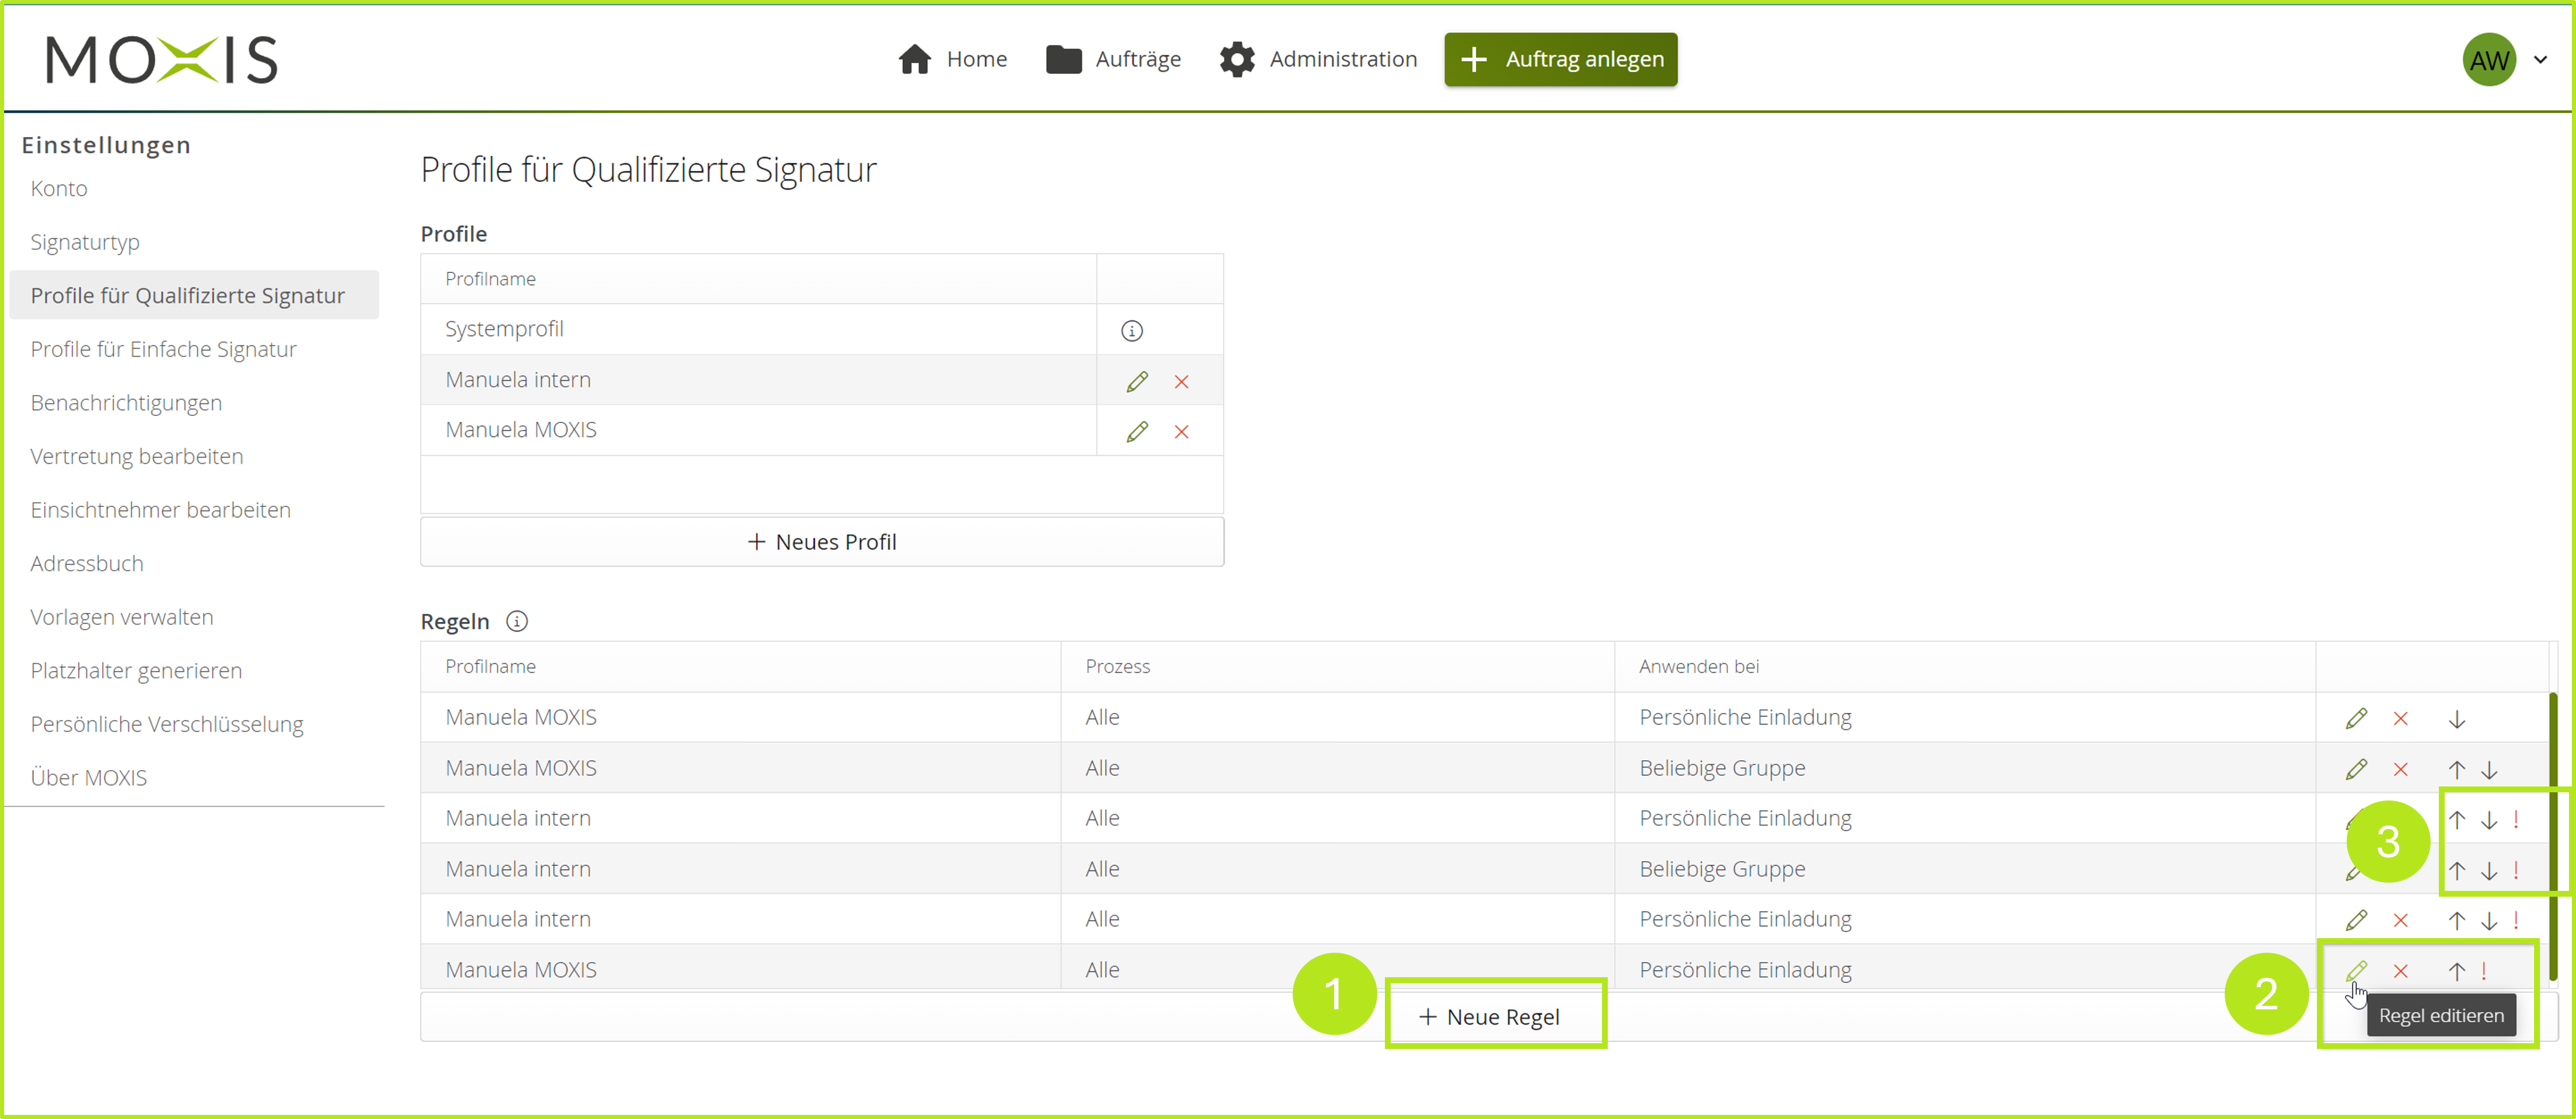Add a new rule via Neue Regel
2576x1119 pixels.
[x=1490, y=1016]
